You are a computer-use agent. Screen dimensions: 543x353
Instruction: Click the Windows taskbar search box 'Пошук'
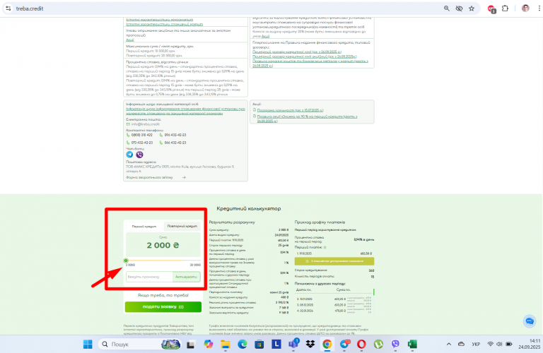[x=140, y=345]
